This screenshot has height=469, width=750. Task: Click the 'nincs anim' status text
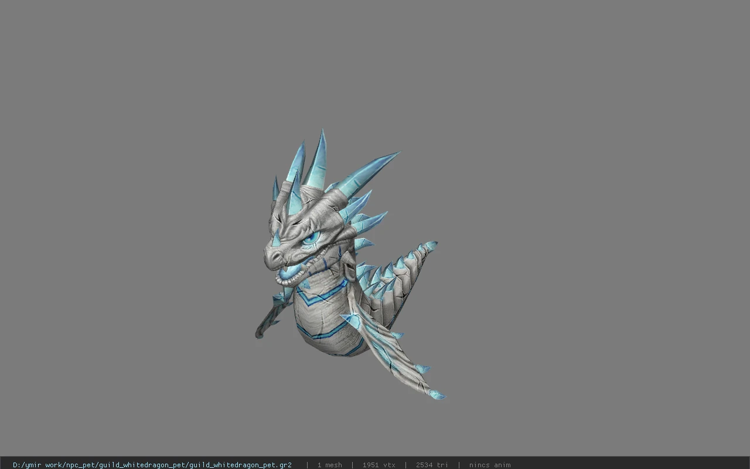click(490, 465)
